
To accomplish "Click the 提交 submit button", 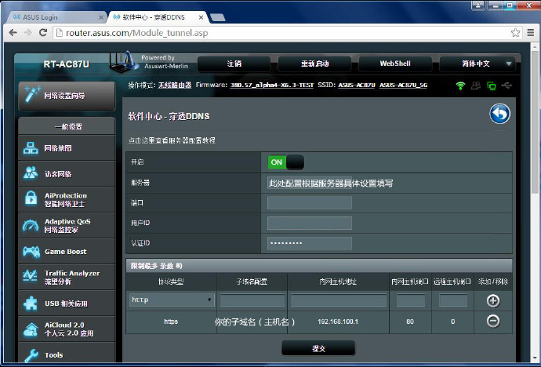I will [x=318, y=348].
